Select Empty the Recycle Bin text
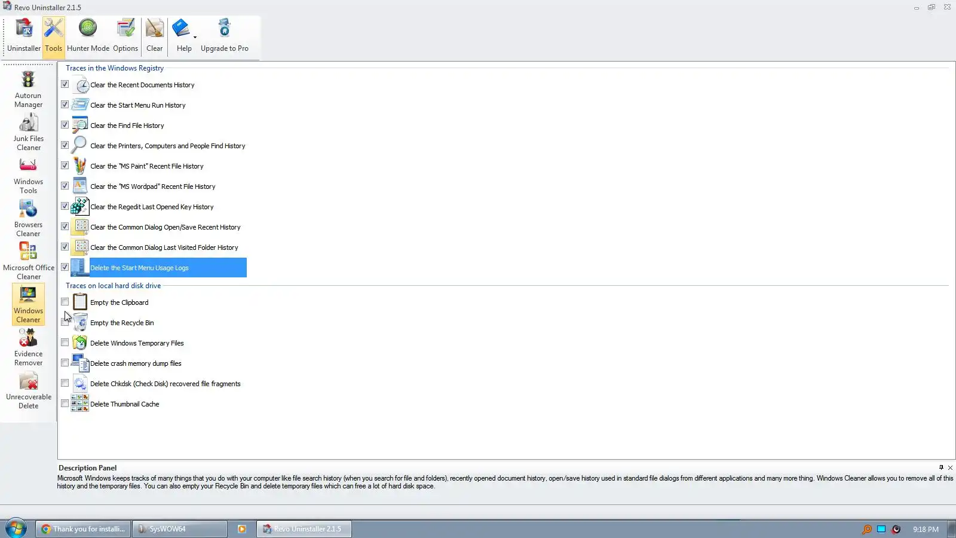The image size is (956, 538). pos(122,323)
